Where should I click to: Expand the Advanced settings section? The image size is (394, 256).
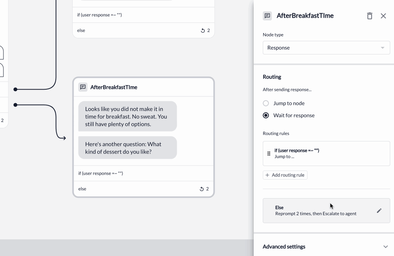click(326, 247)
